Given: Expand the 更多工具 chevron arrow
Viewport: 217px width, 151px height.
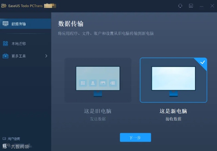Looking at the screenshot, I should tap(46, 56).
